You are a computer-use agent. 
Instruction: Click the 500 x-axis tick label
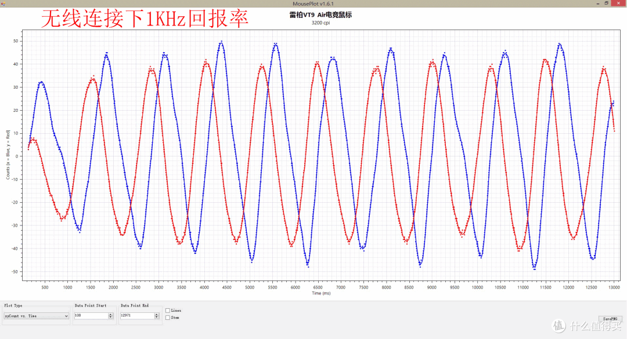(45, 287)
